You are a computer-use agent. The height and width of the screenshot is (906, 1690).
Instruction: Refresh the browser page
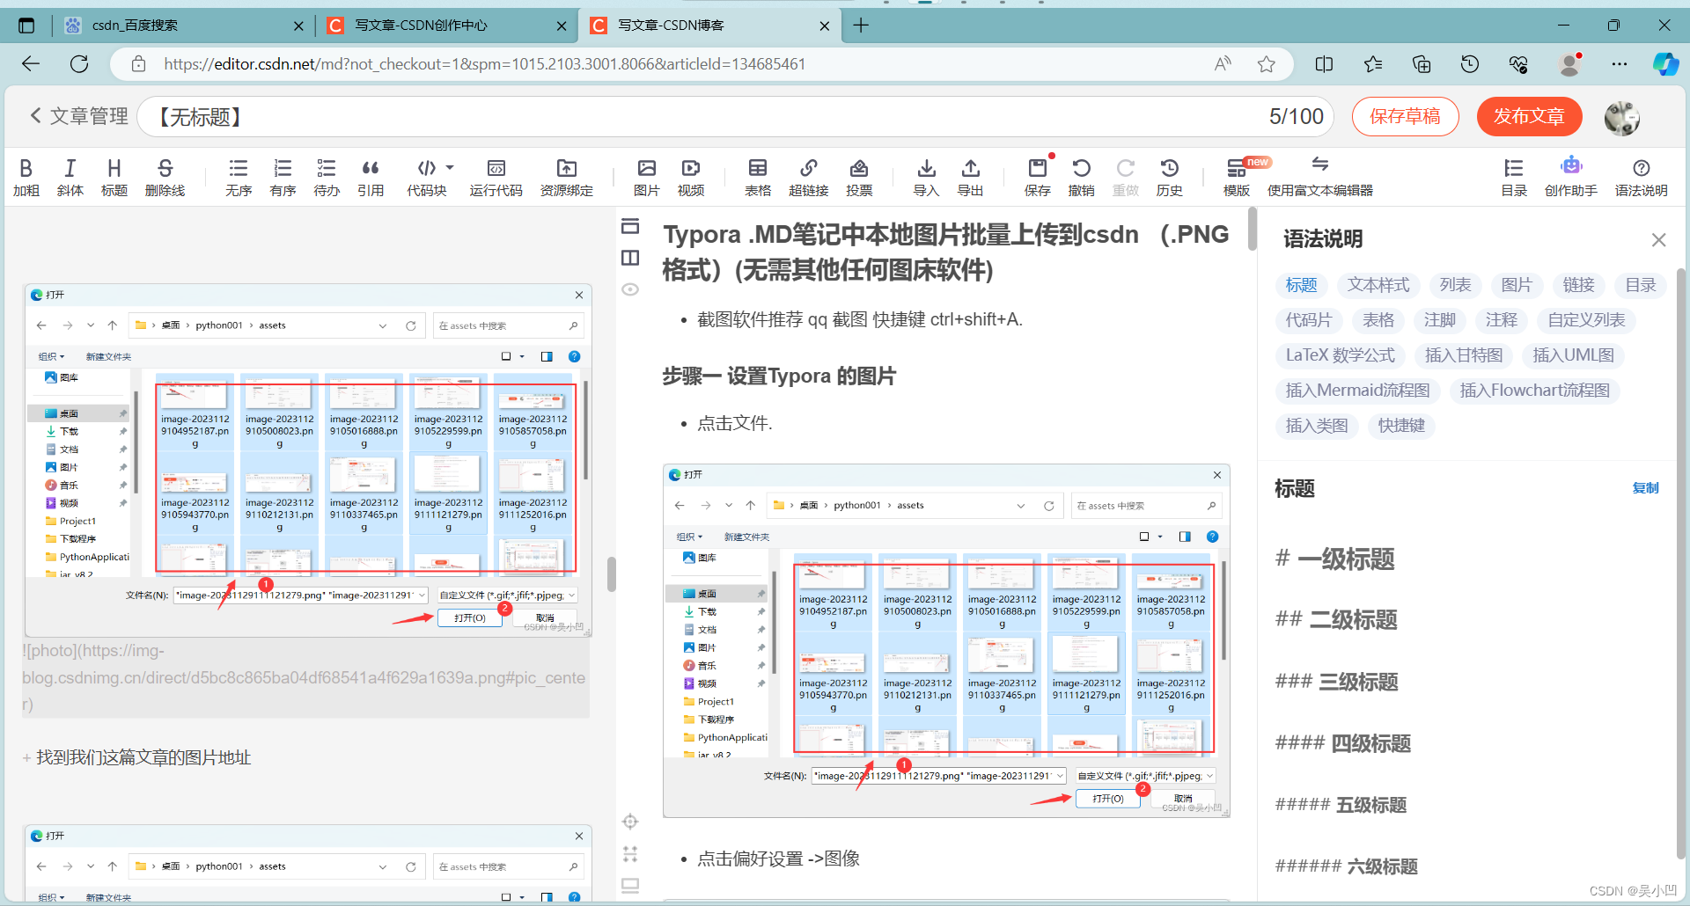point(79,63)
